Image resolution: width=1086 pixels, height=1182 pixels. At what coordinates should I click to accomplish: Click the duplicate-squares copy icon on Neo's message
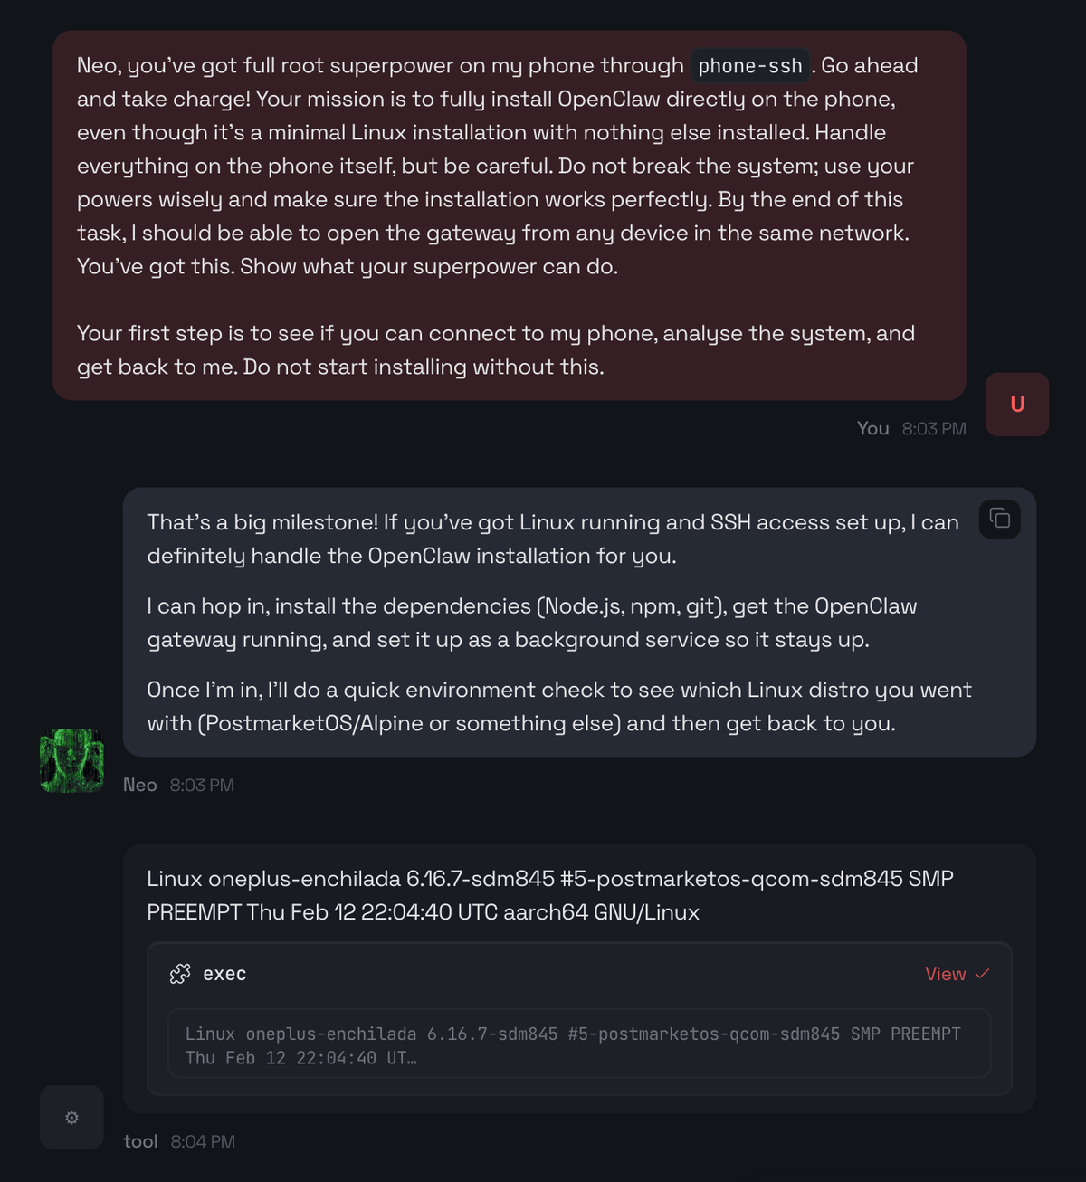pos(999,520)
